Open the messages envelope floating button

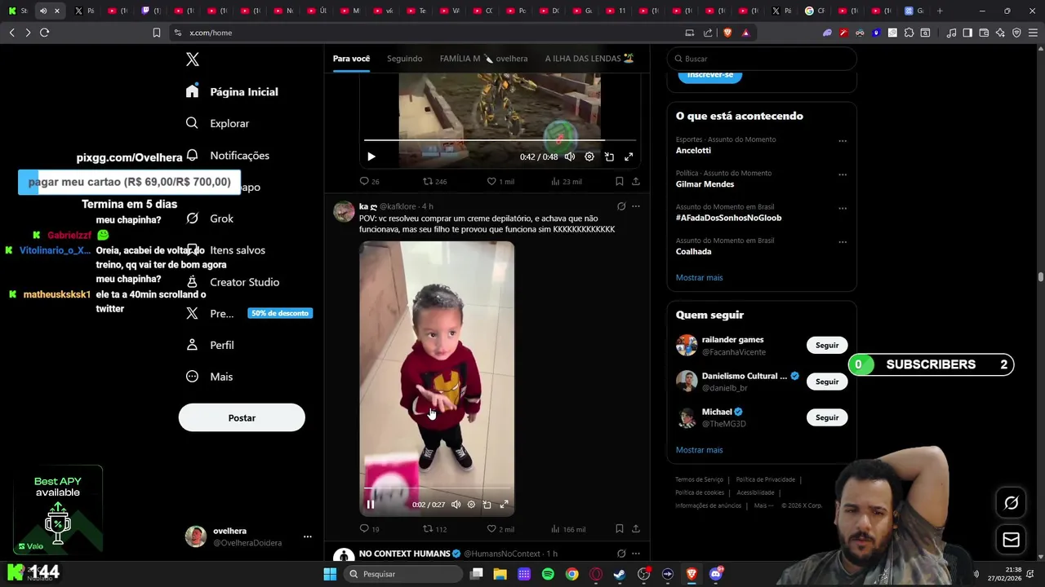1011,540
